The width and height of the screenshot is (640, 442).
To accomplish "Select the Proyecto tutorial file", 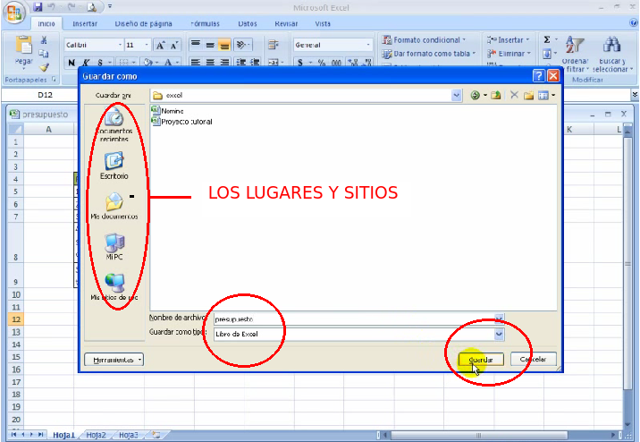I will click(186, 121).
